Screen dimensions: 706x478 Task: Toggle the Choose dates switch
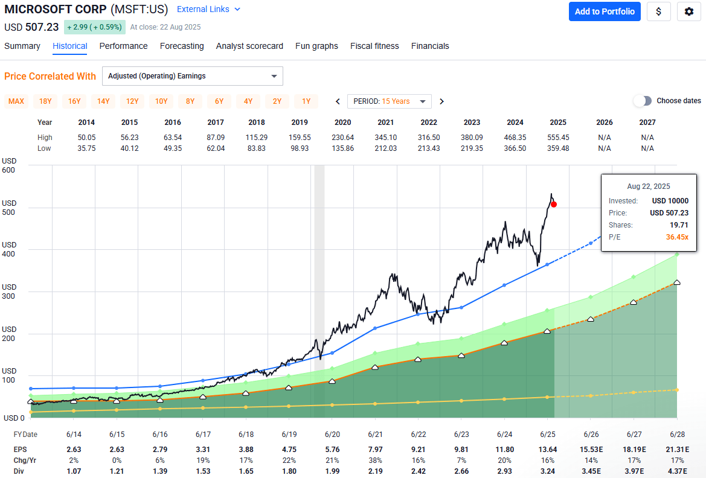pyautogui.click(x=642, y=101)
